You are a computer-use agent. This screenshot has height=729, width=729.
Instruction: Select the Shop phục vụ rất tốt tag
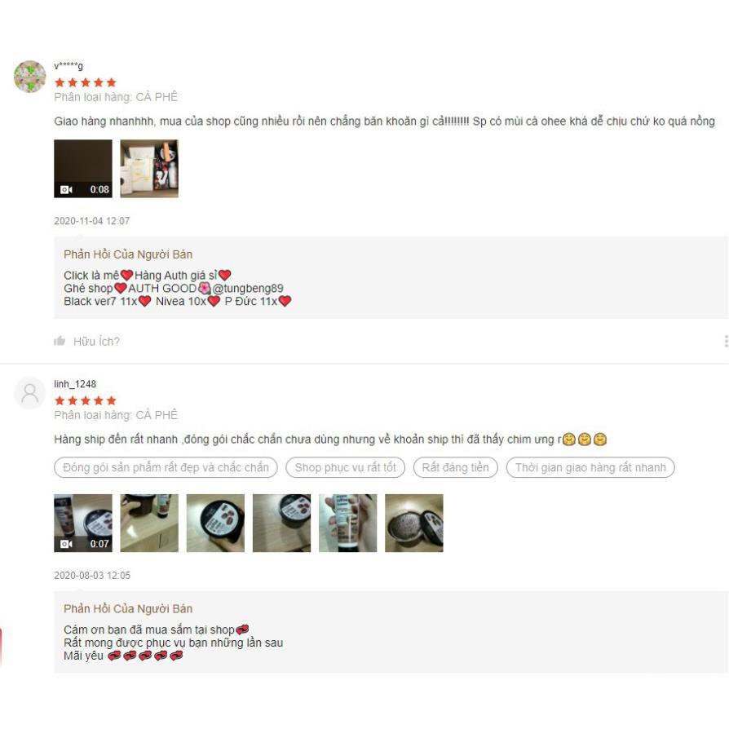click(346, 467)
